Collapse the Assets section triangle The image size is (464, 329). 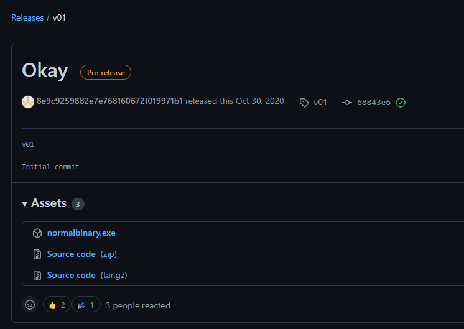point(25,203)
